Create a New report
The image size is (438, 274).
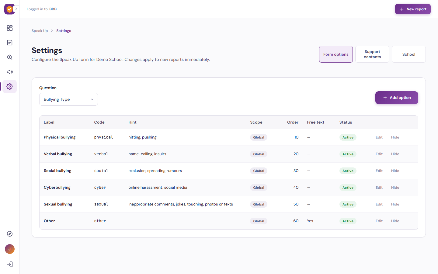click(x=413, y=9)
